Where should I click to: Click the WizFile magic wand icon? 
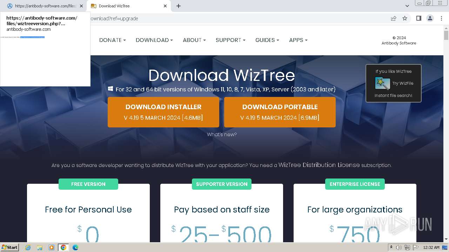[382, 83]
